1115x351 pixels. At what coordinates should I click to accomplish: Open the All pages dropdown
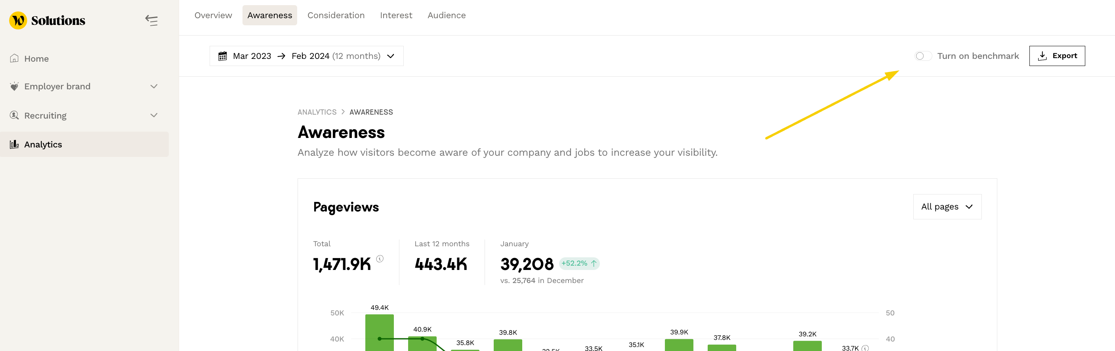pyautogui.click(x=947, y=207)
